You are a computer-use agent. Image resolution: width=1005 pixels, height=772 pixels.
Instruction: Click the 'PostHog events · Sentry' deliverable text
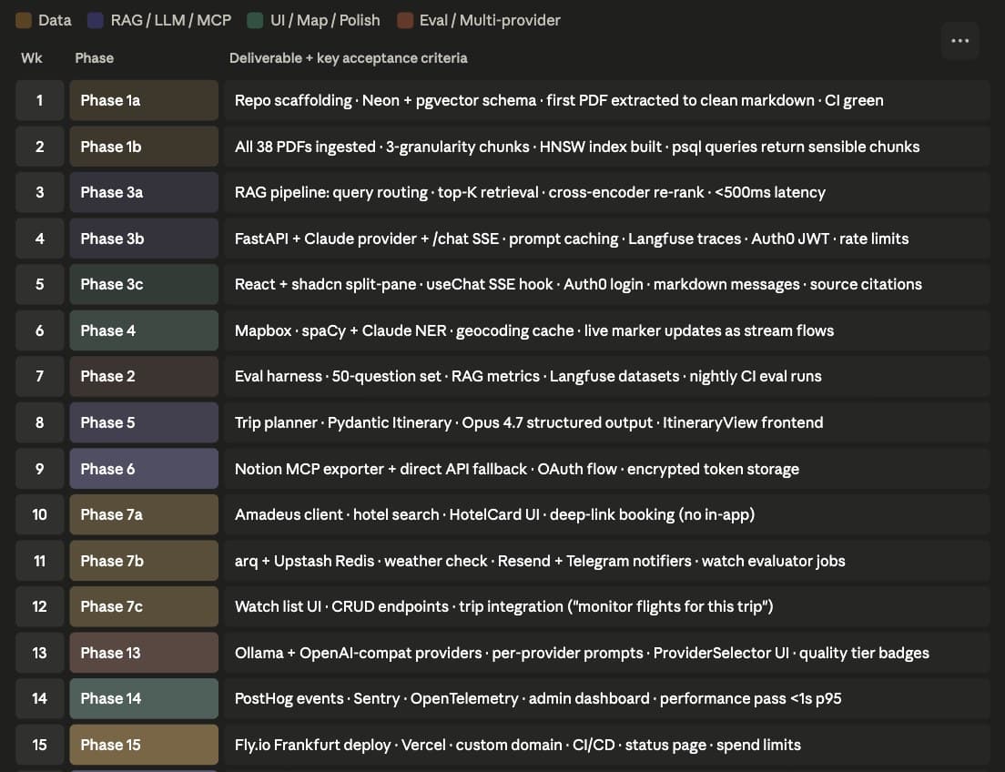(x=538, y=699)
